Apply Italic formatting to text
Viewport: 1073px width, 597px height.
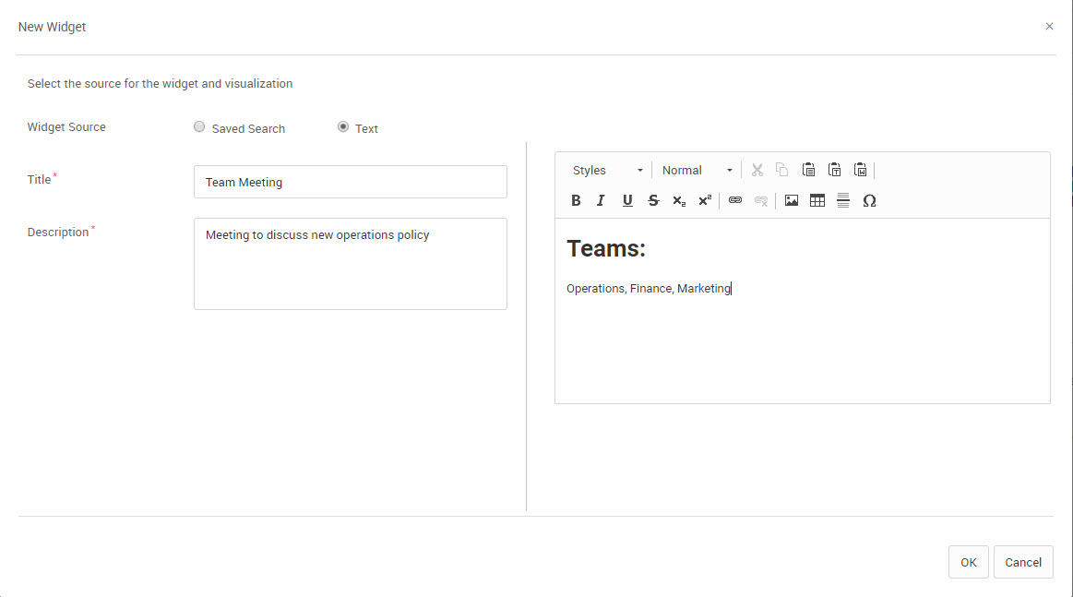[601, 200]
